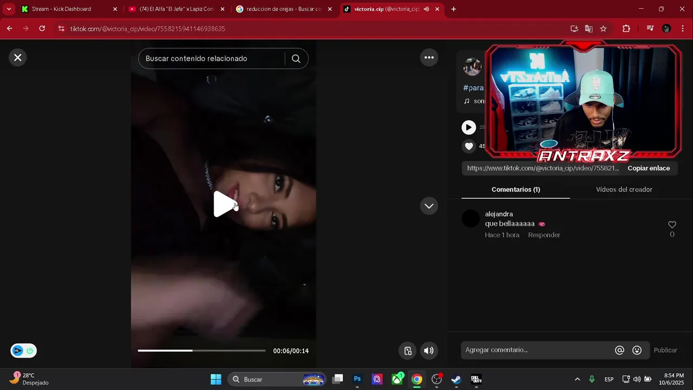Click the round play button beside creator info
693x390 pixels.
469,127
